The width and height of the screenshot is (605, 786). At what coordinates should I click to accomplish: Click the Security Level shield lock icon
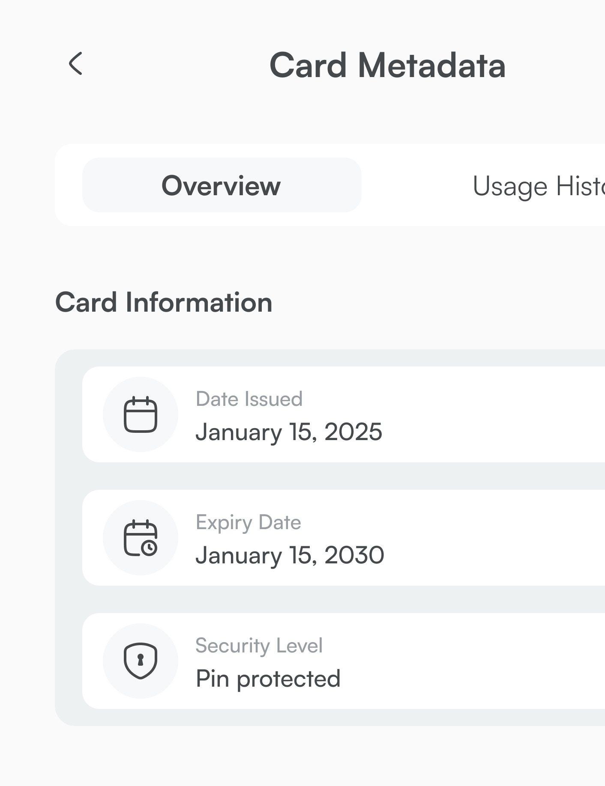(141, 661)
